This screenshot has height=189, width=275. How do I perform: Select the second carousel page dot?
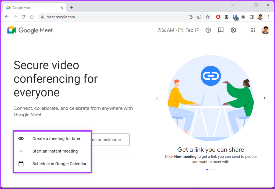tap(211, 170)
